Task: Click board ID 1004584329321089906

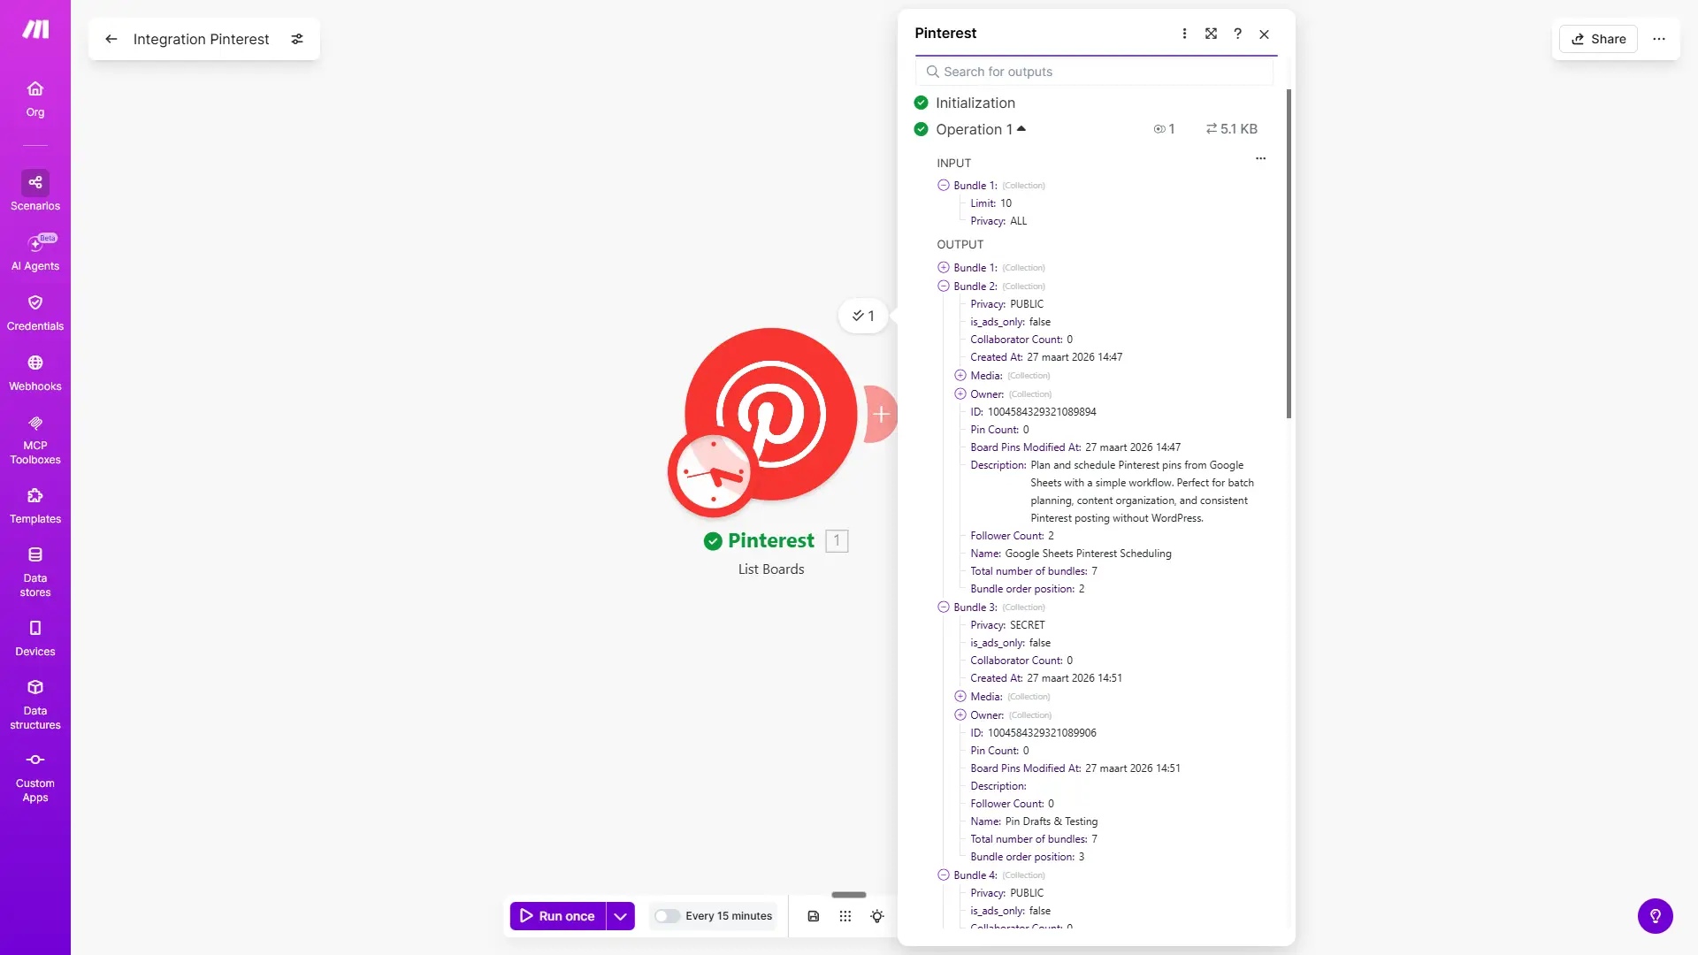Action: point(1042,733)
